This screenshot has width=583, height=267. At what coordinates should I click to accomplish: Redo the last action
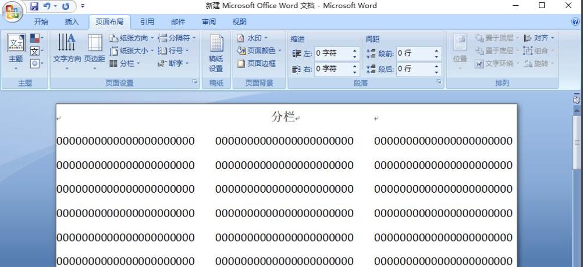pos(66,6)
